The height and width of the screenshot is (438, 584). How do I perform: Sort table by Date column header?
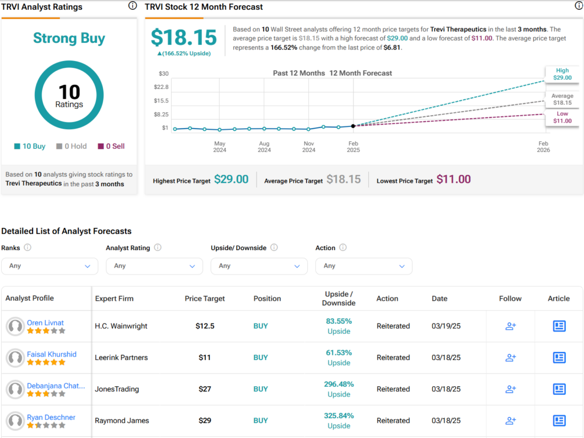440,298
